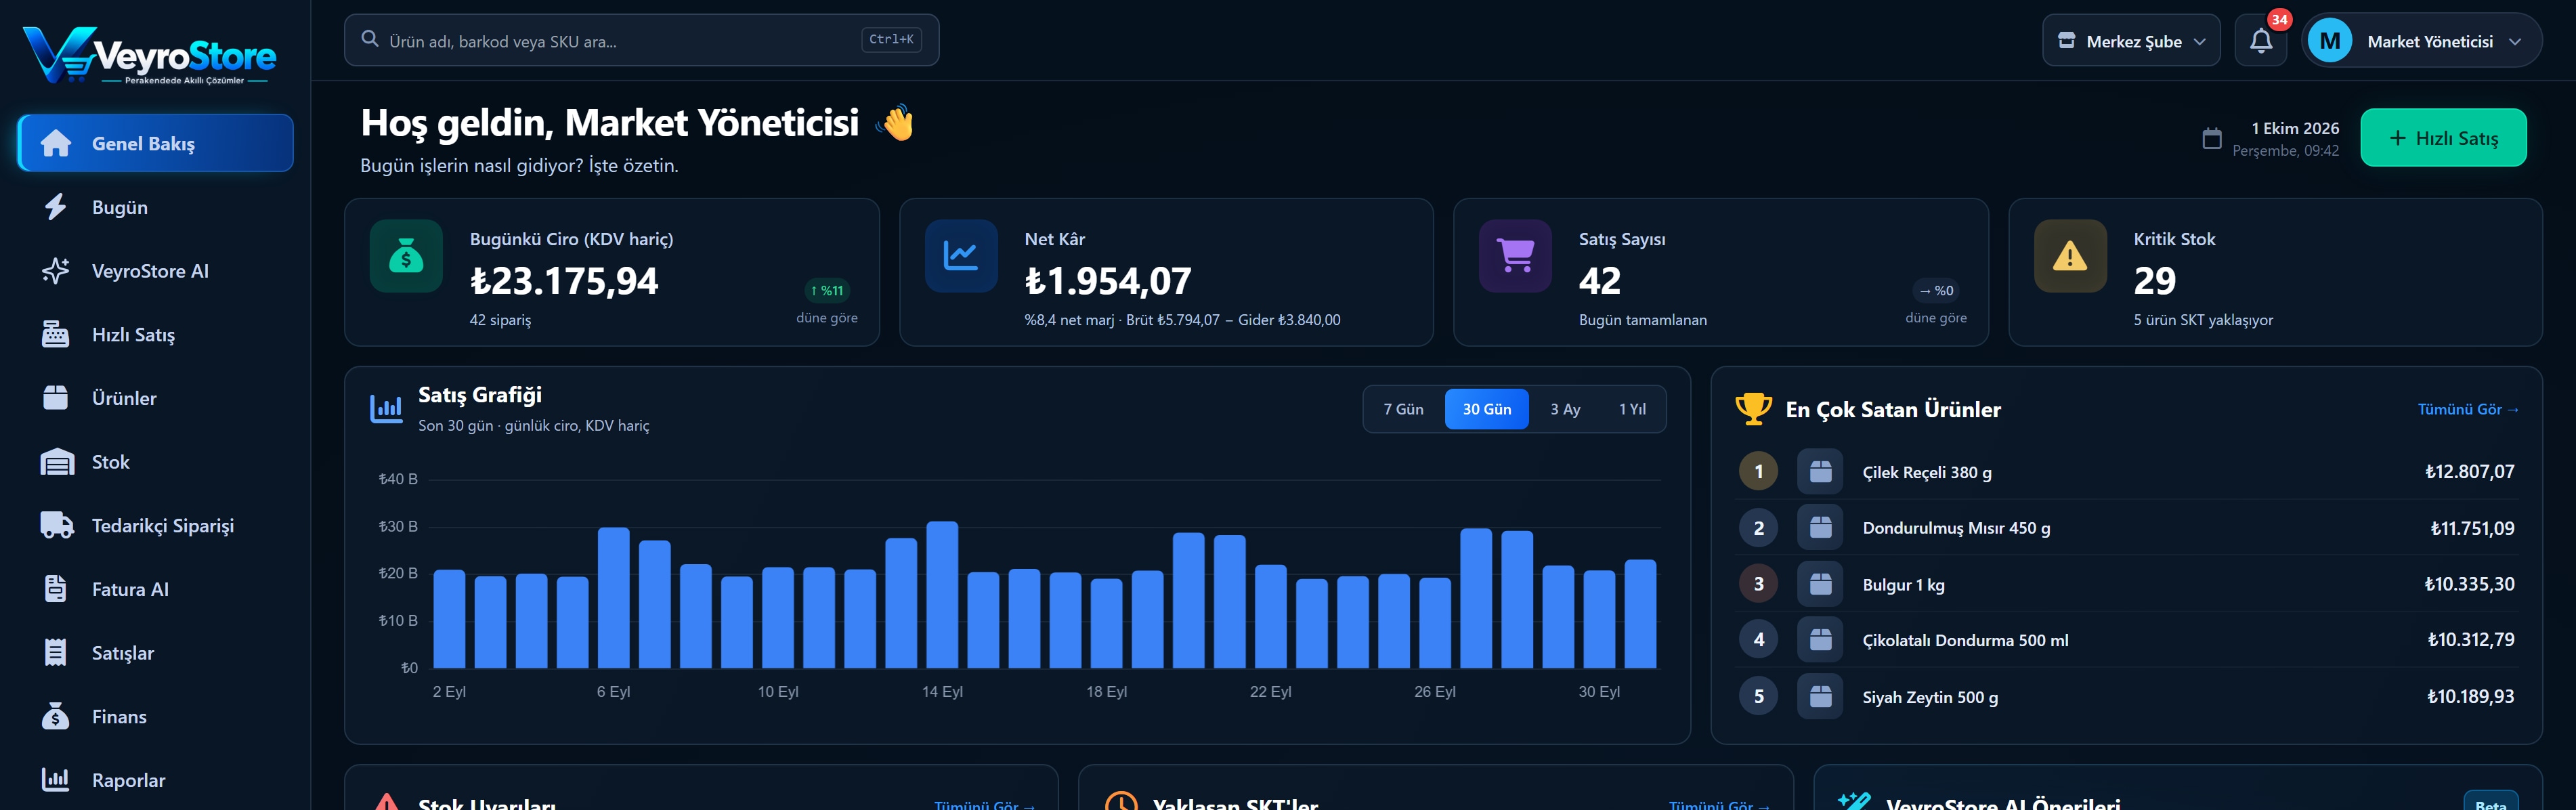This screenshot has height=810, width=2576.
Task: Open notifications bell with 34 badge
Action: [2261, 41]
